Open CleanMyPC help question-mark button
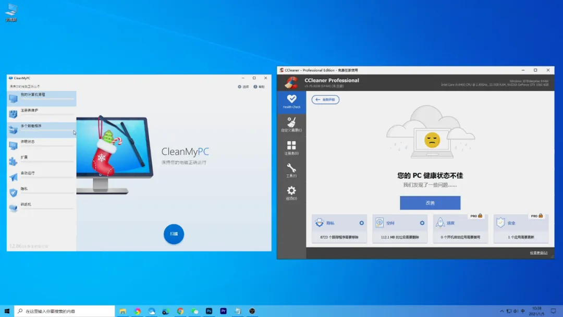 (259, 87)
